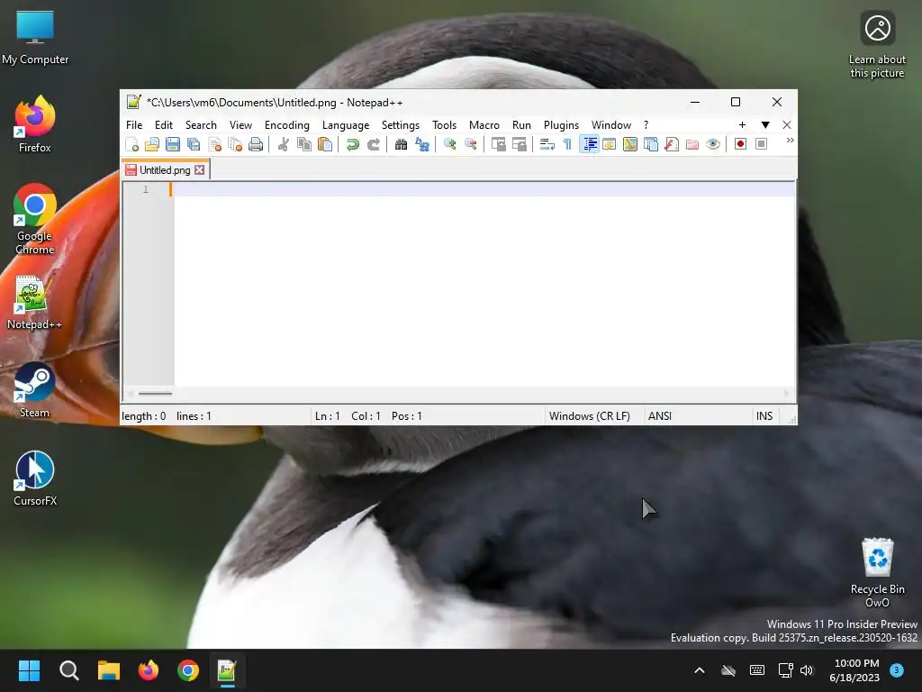The width and height of the screenshot is (922, 692).
Task: Open the Tools menu
Action: [444, 124]
